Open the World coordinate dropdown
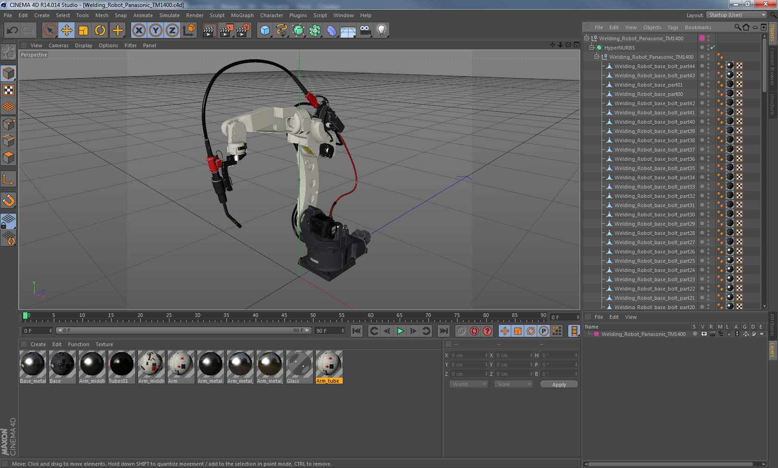The image size is (778, 468). [469, 385]
